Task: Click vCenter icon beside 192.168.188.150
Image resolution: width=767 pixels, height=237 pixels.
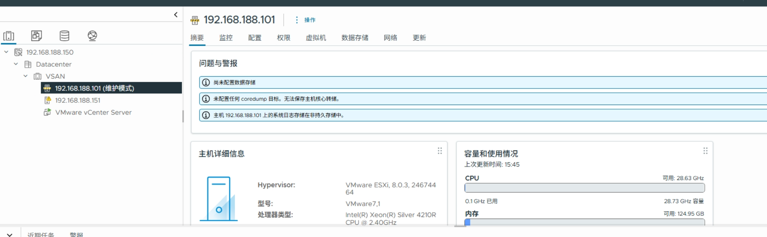Action: point(18,52)
